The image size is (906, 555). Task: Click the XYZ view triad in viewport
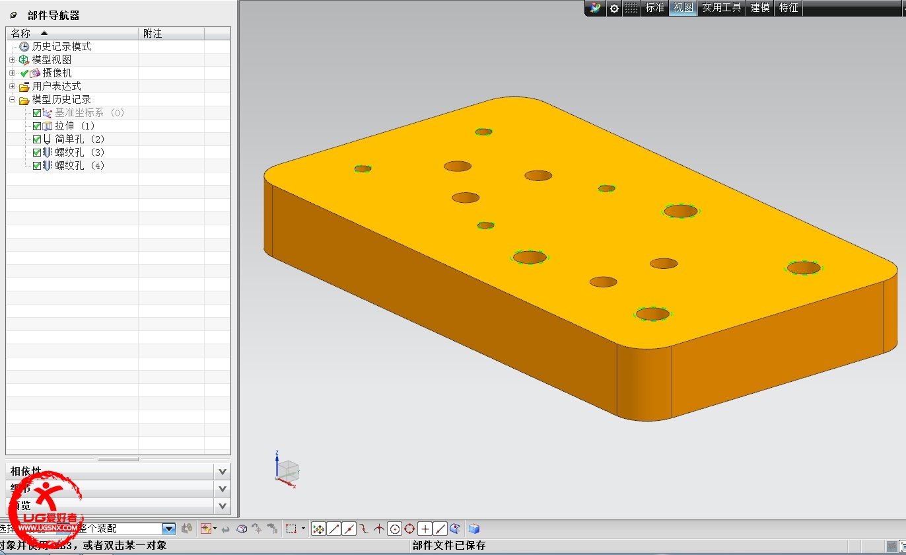pos(286,470)
